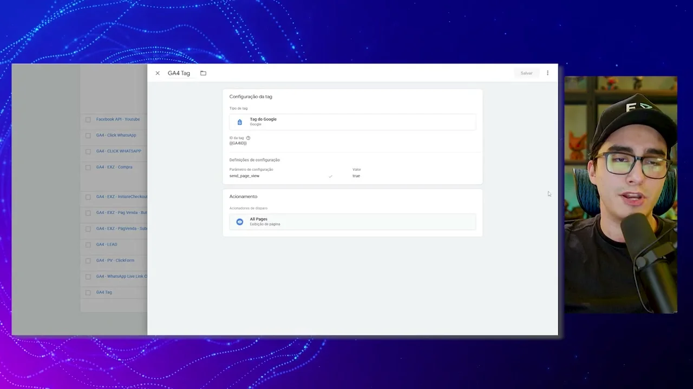The image size is (693, 389).
Task: Tick the GA4 - LEAD checkbox
Action: pyautogui.click(x=88, y=245)
